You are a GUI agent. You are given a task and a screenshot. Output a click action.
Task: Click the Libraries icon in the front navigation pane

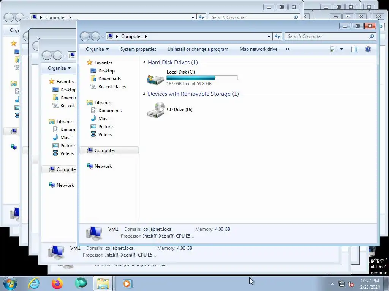[x=89, y=102]
